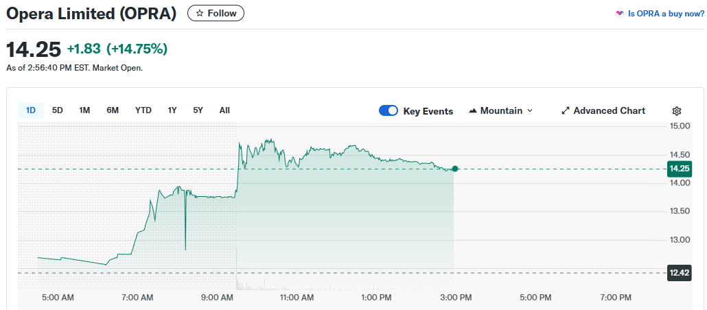Click the heart icon beside OPRA buy prompt
This screenshot has width=707, height=310.
click(x=620, y=13)
